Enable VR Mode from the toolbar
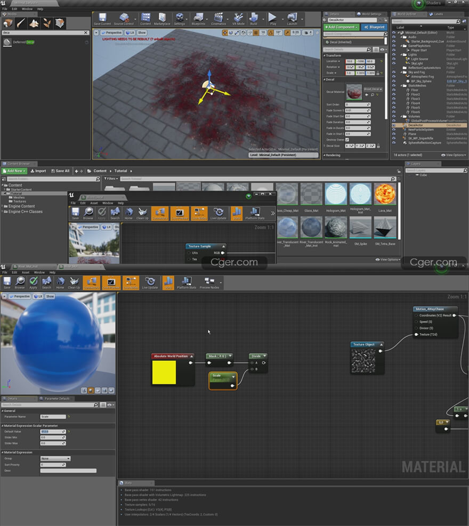The height and width of the screenshot is (526, 469). coord(239,19)
